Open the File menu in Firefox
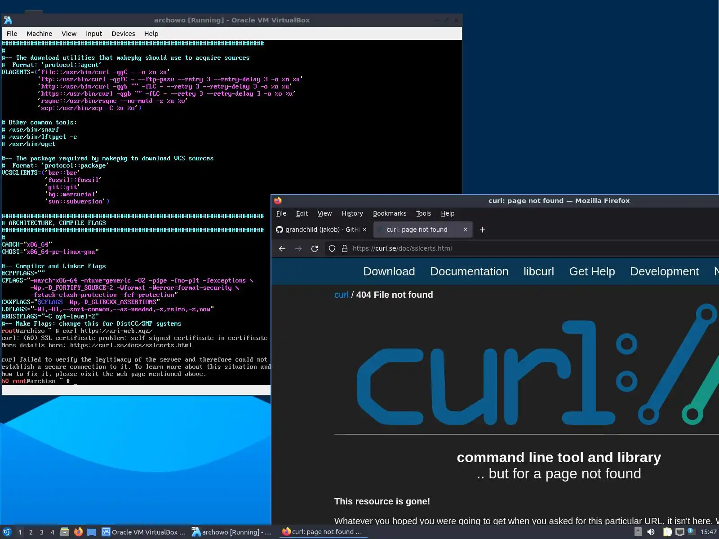This screenshot has width=719, height=539. tap(281, 213)
